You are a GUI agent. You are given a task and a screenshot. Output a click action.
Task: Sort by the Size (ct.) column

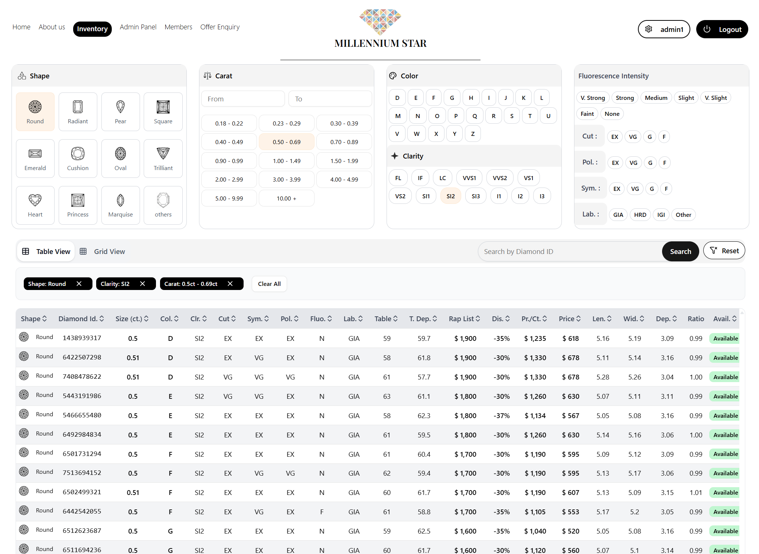point(132,319)
